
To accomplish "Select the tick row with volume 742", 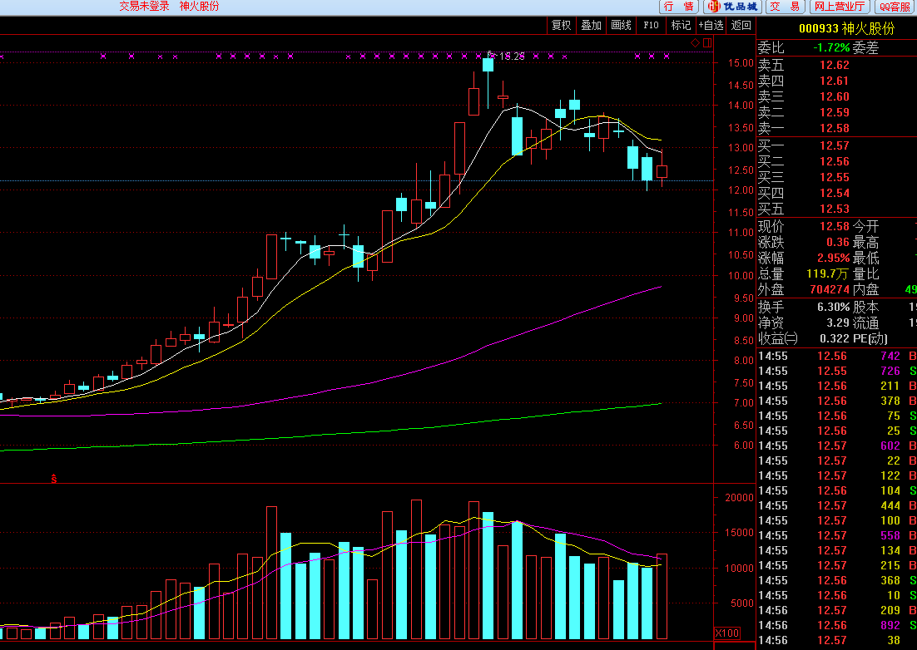I will pos(837,357).
